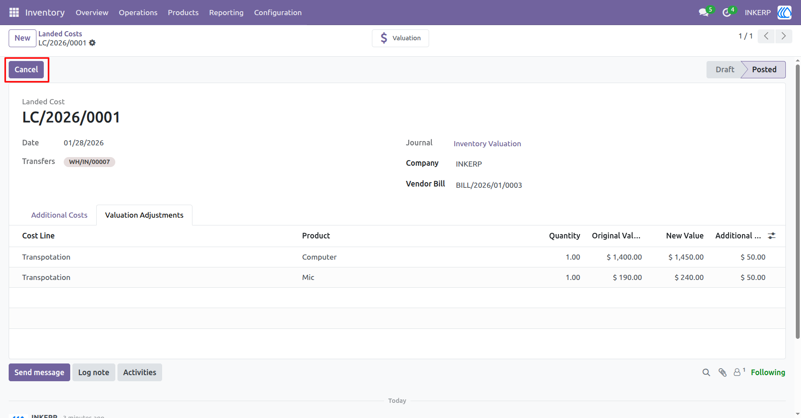Click the Inventory app title

point(45,13)
